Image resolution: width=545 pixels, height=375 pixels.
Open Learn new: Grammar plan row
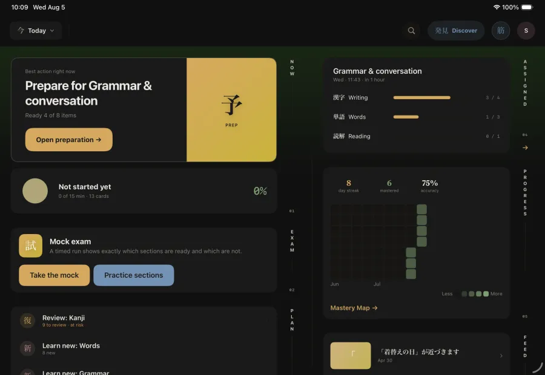coord(144,372)
